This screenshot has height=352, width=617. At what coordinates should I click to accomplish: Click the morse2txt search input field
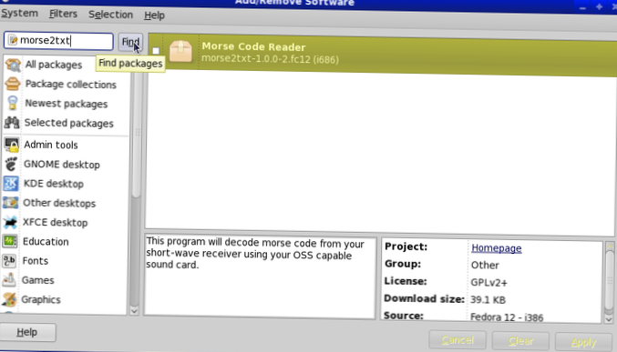point(58,40)
